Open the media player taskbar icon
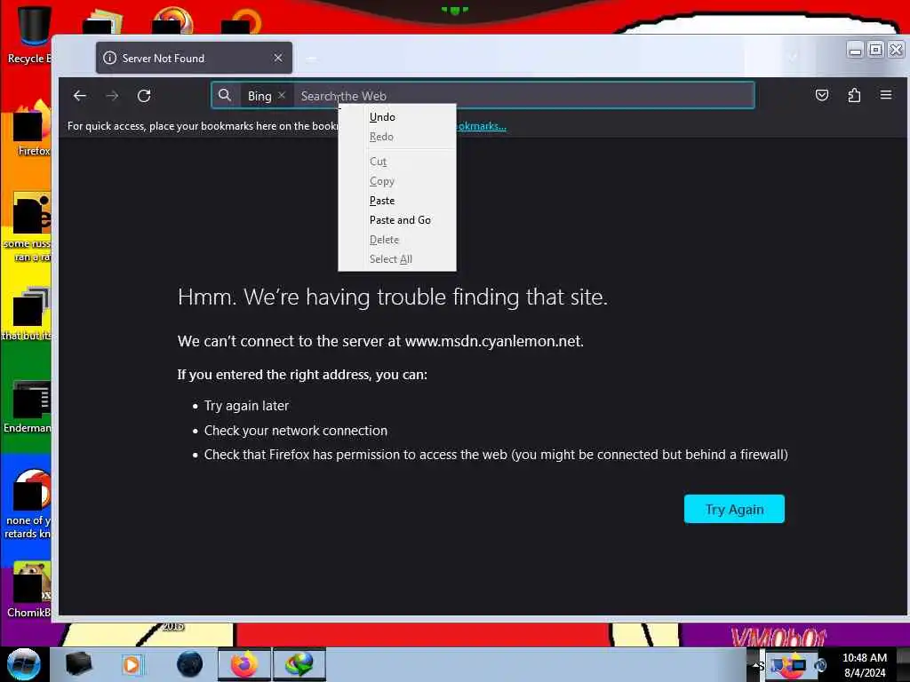The width and height of the screenshot is (910, 682). point(132,664)
